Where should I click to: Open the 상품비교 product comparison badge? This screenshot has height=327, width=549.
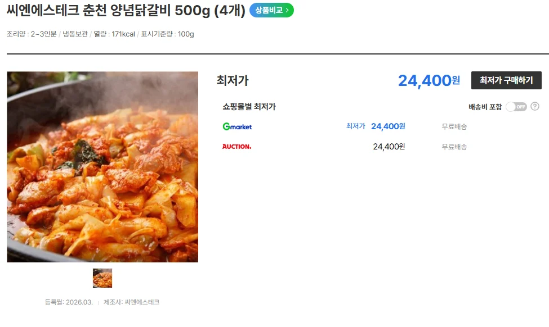271,10
